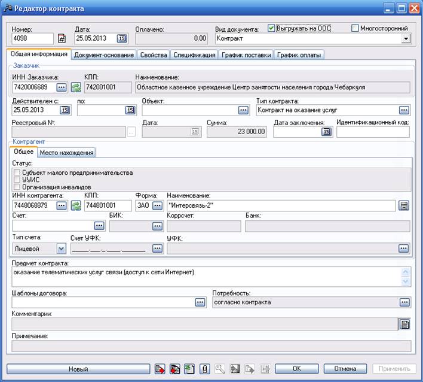The height and width of the screenshot is (382, 423).
Task: Check Субъект малого предпринимательства status
Action: (17, 172)
